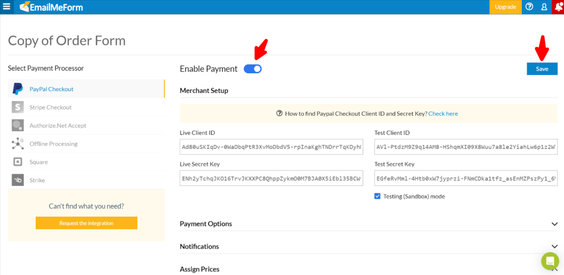Click Request the integration button
The width and height of the screenshot is (564, 275).
pos(86,223)
